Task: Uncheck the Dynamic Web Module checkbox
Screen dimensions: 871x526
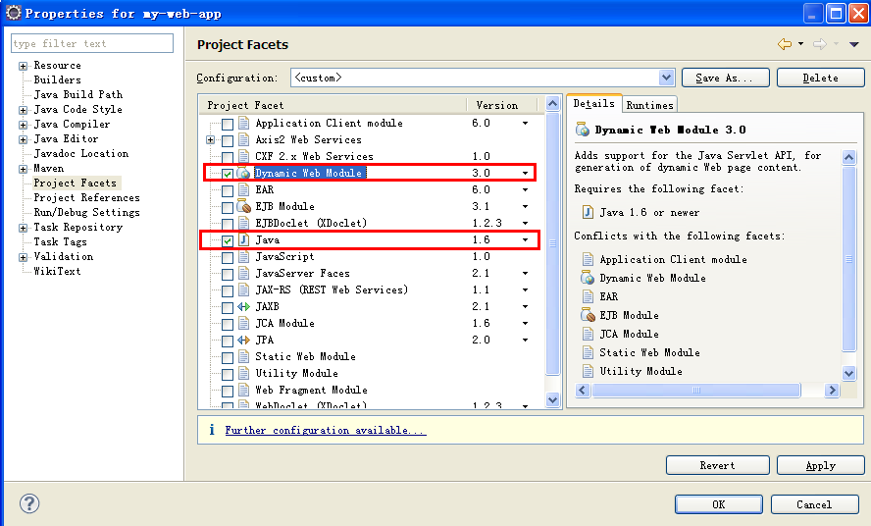Action: (x=228, y=174)
